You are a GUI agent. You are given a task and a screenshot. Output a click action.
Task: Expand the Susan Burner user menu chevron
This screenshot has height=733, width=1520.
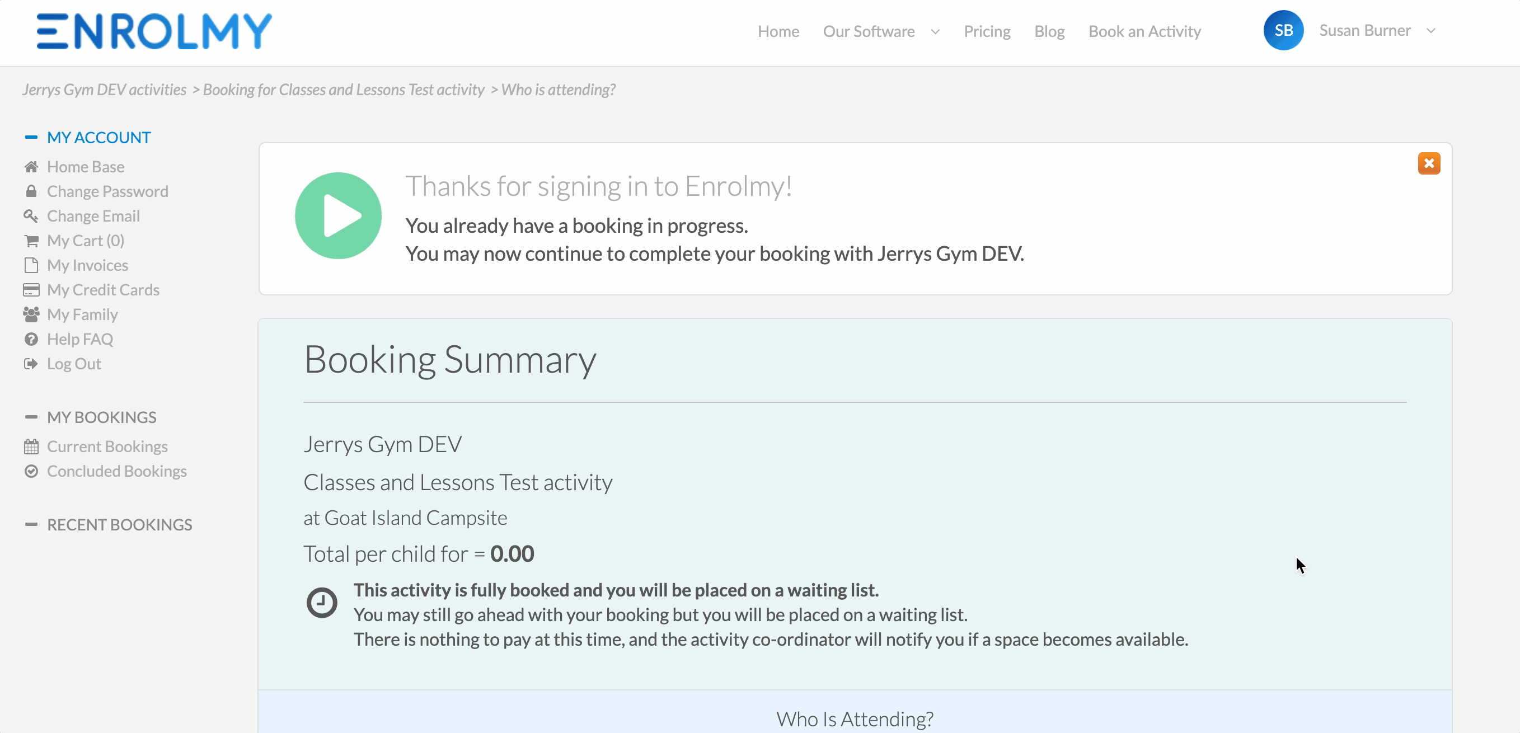[x=1430, y=31]
